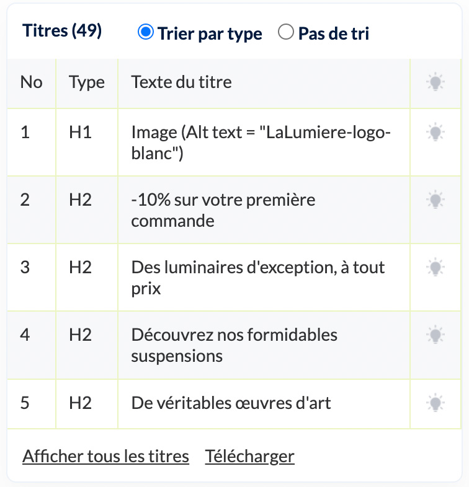Select the title text 'Image (Alt text = LaLumiere-logo-blanc)'
469x487 pixels.
click(x=261, y=143)
